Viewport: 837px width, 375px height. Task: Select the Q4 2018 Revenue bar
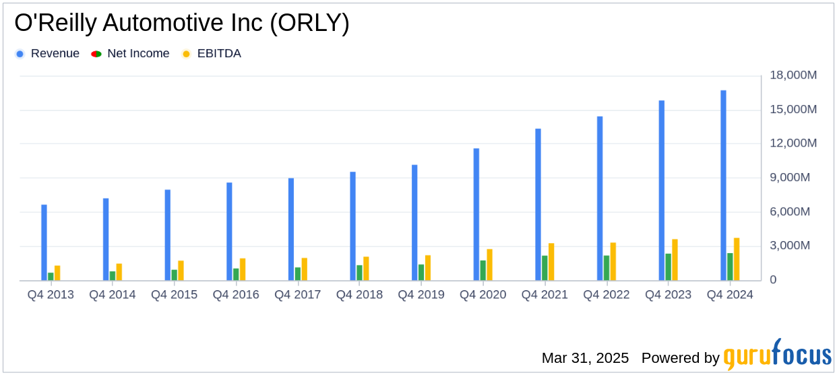[352, 226]
